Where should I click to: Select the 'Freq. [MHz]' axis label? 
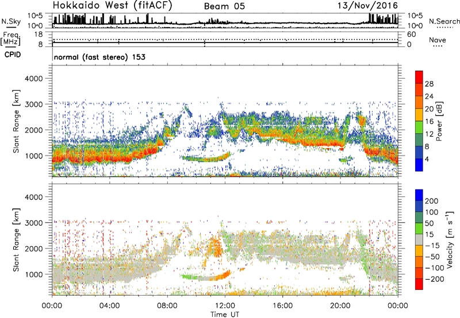(x=10, y=38)
